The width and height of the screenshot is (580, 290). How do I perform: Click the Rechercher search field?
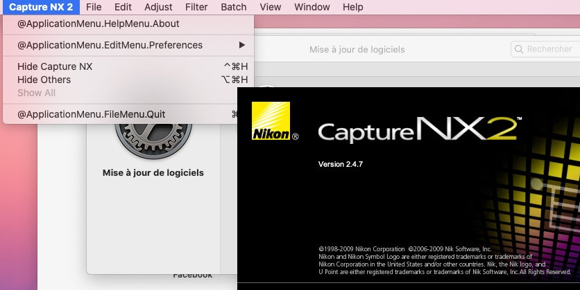click(x=545, y=49)
